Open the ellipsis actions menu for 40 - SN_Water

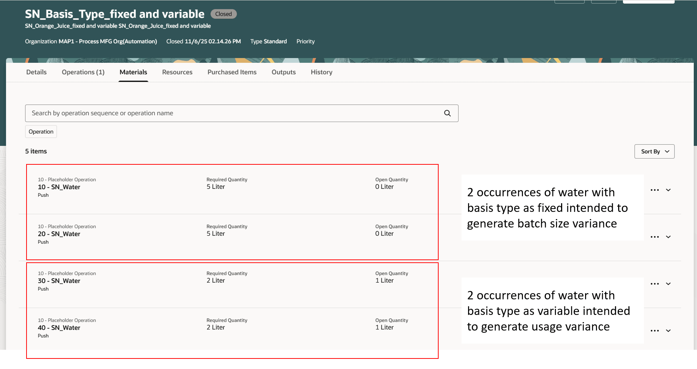coord(654,331)
